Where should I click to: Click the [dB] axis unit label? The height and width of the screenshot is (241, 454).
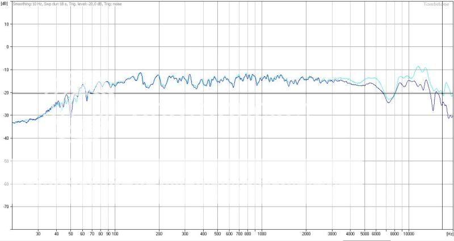pos(5,3)
